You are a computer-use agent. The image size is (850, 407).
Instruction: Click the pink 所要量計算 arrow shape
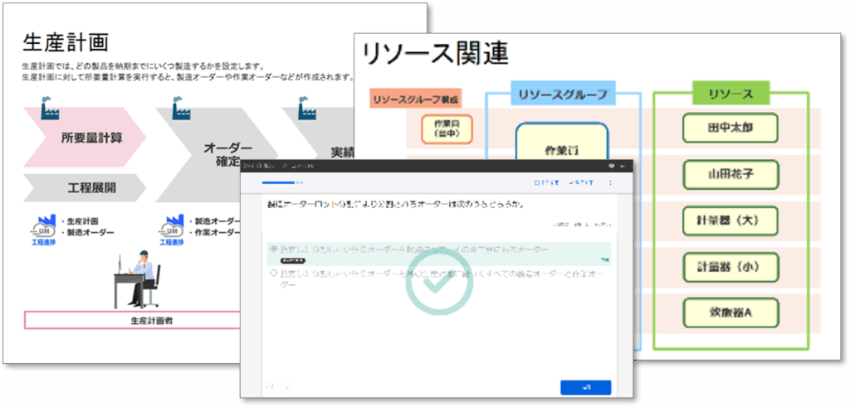(85, 137)
